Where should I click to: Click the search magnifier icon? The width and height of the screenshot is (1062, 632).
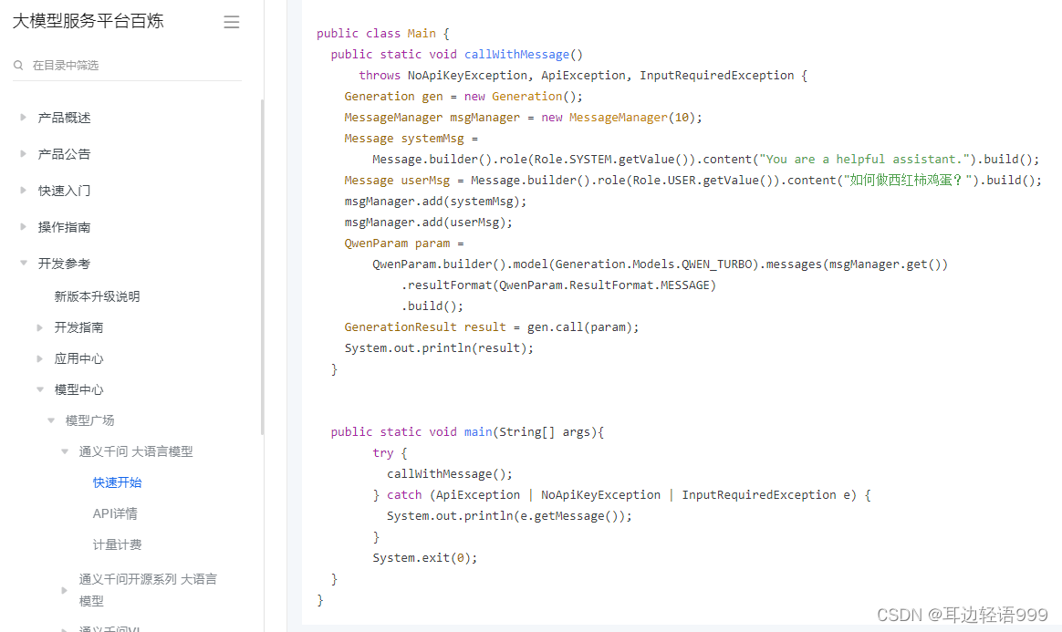click(x=18, y=65)
